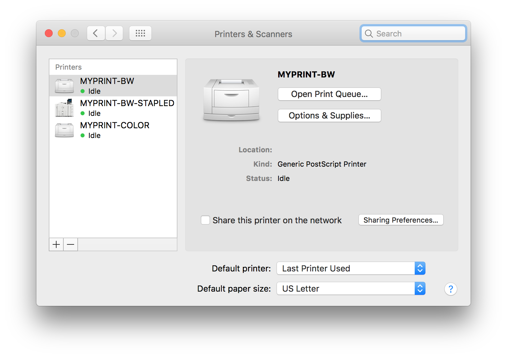Screen dimensions: 507x358
Task: Select MYPRINT-BW in the printers list
Action: point(107,81)
